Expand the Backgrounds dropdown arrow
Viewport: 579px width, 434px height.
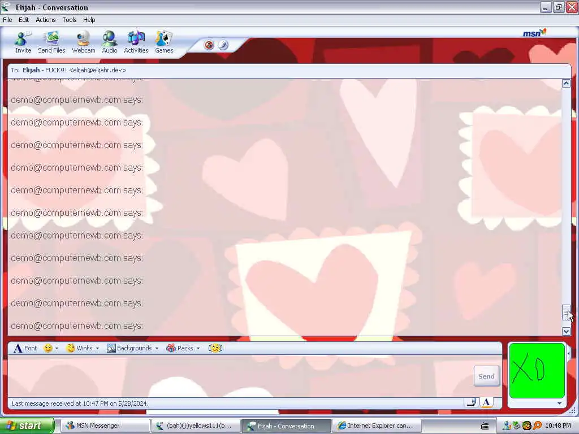pos(157,348)
